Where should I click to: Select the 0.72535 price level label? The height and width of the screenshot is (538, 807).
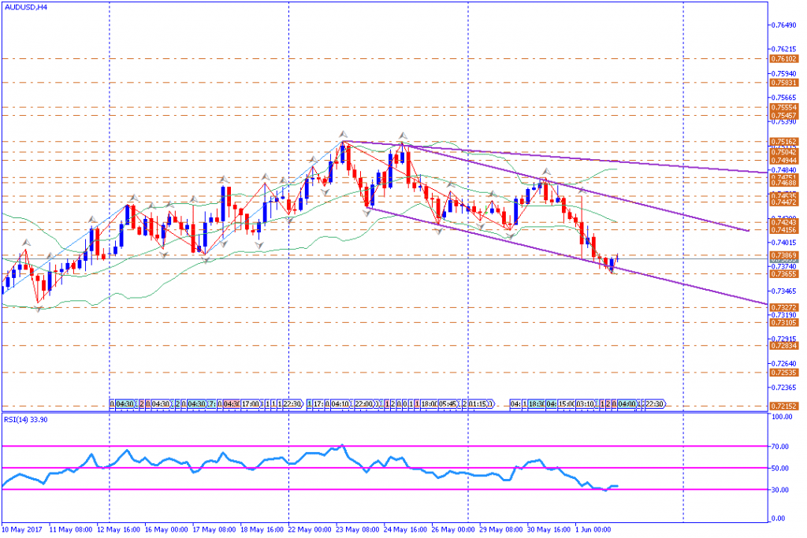(784, 373)
